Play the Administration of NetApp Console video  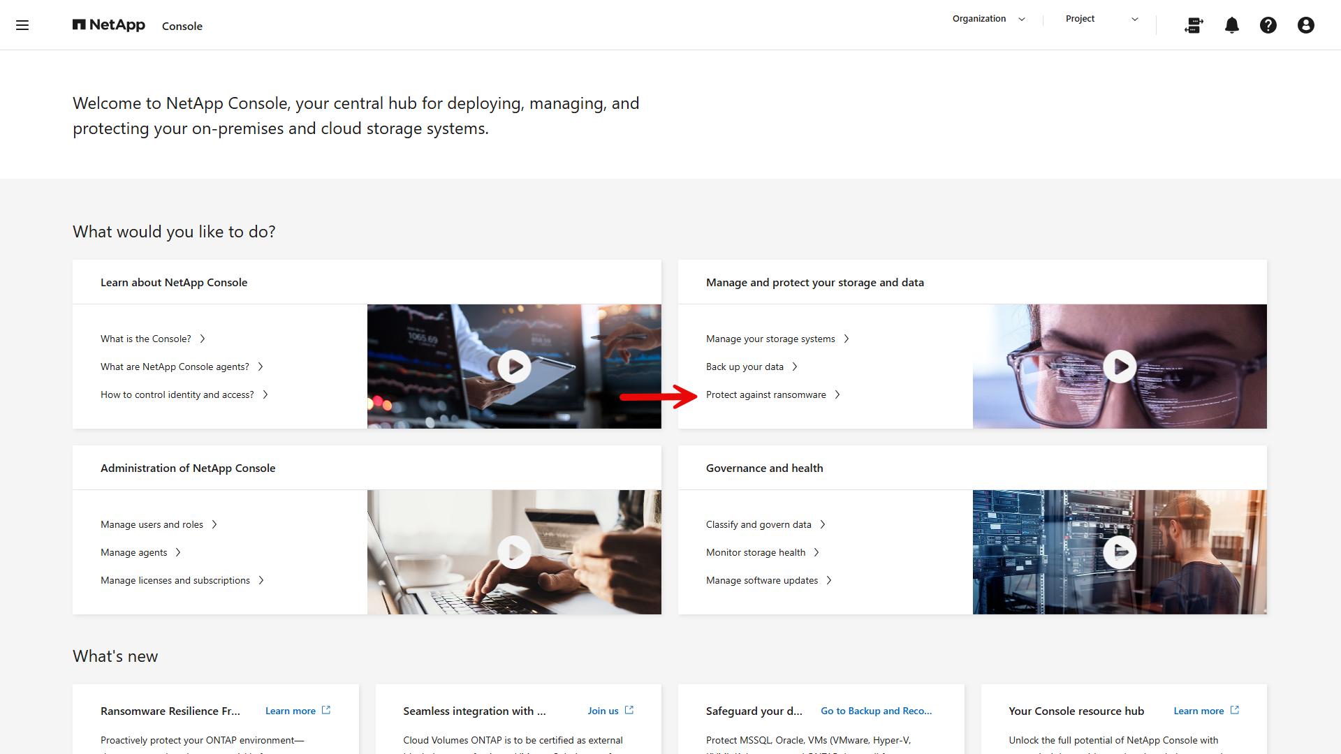515,552
